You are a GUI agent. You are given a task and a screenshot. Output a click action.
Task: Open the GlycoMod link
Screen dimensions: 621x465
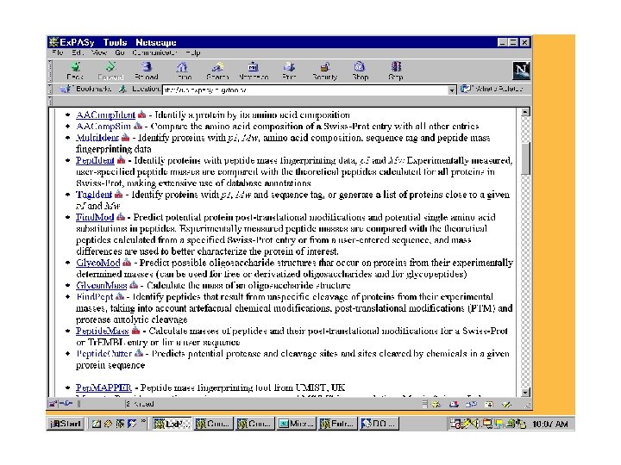[x=97, y=263]
